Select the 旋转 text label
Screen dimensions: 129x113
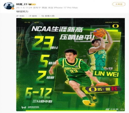[34, 16]
